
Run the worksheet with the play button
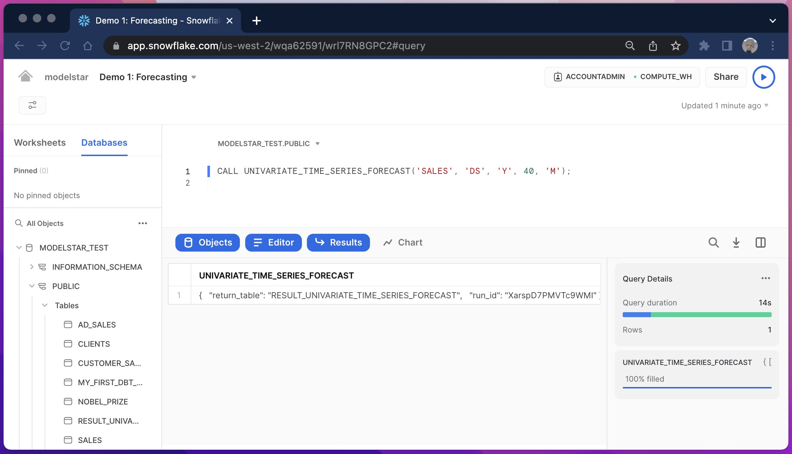point(763,77)
